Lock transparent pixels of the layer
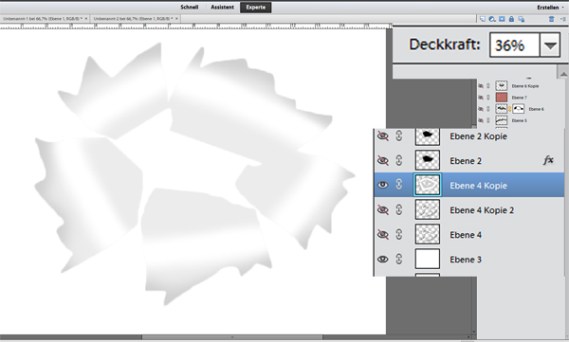This screenshot has width=569, height=342. click(x=521, y=19)
